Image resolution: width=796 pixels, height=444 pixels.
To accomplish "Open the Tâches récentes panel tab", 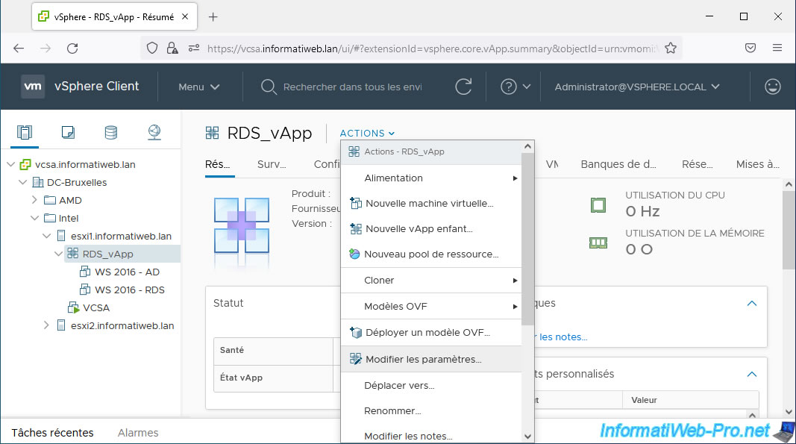I will tap(53, 433).
